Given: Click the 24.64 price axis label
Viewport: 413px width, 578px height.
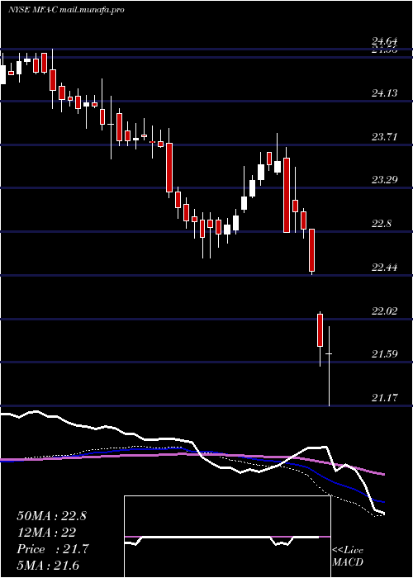Looking at the screenshot, I should (384, 41).
